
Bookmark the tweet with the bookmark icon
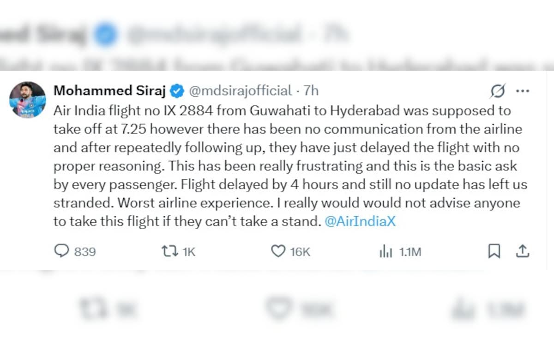pyautogui.click(x=495, y=251)
